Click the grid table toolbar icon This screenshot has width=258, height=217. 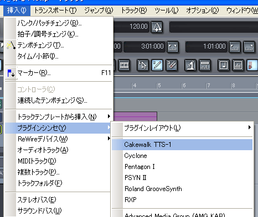point(124,65)
